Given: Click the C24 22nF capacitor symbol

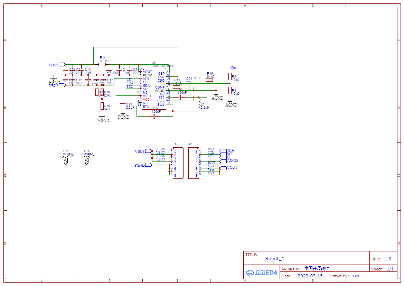Looking at the screenshot, I should pos(189,87).
